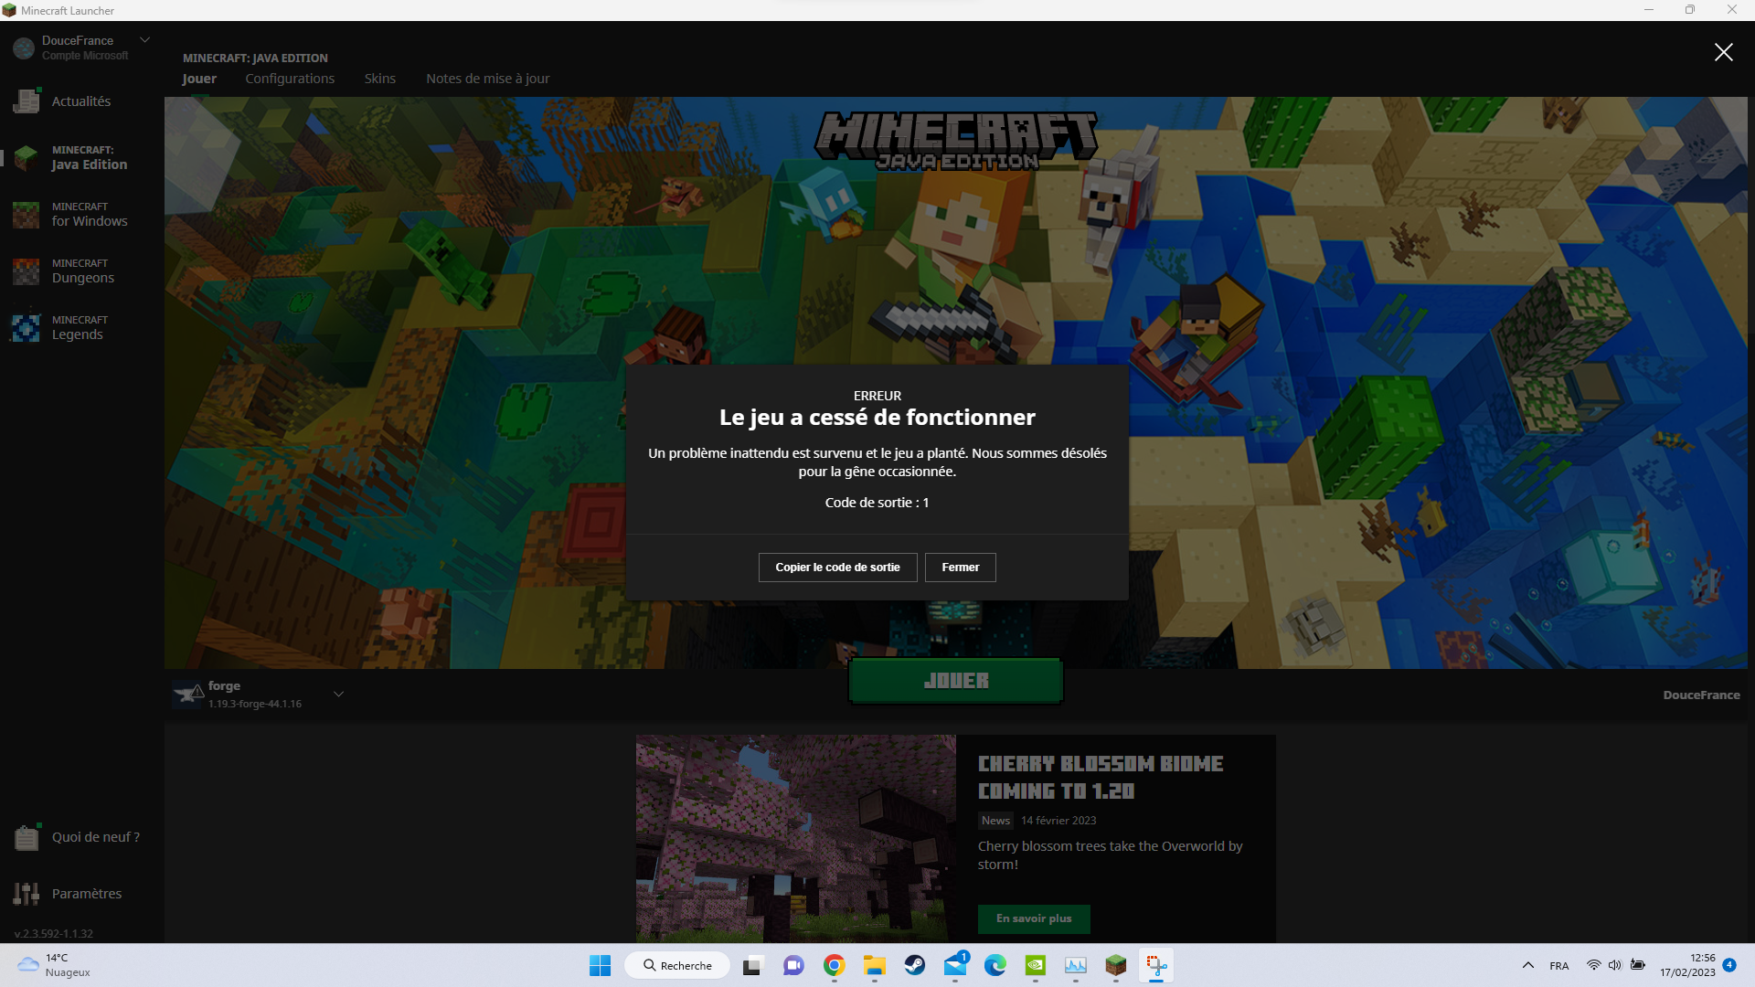
Task: Show hidden system tray icons
Action: [x=1527, y=966]
